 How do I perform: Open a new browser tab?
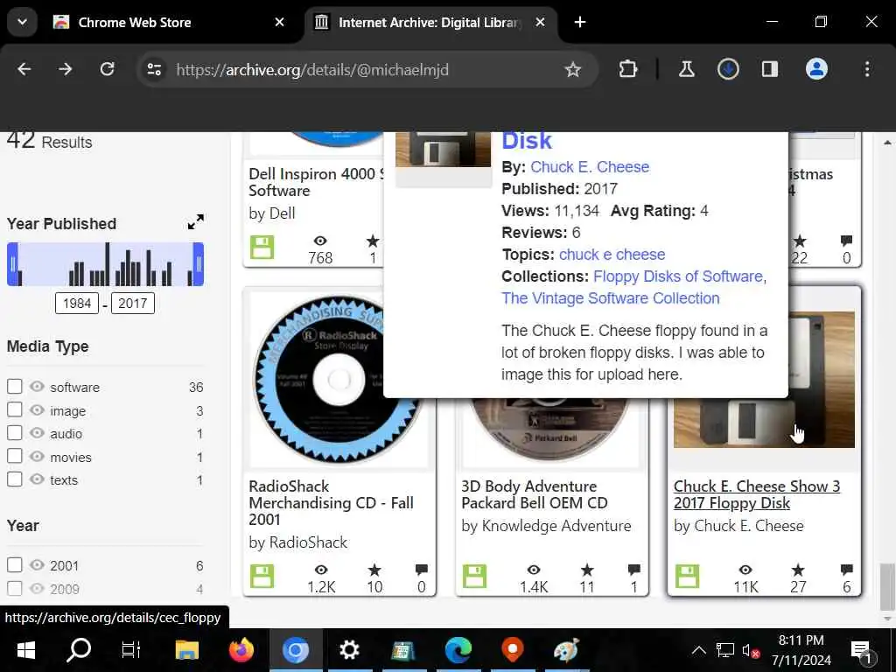click(580, 22)
